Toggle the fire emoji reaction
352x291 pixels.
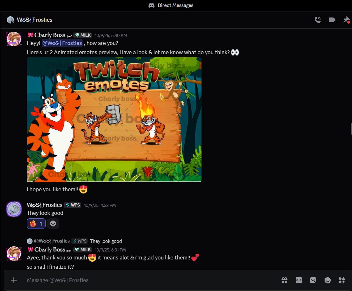click(36, 223)
